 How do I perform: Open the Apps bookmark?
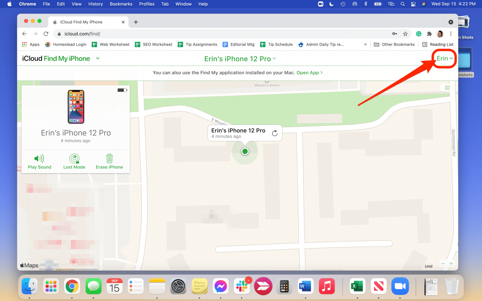30,44
